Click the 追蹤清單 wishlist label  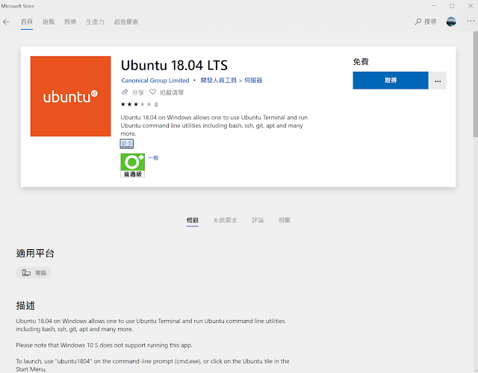pyautogui.click(x=172, y=93)
